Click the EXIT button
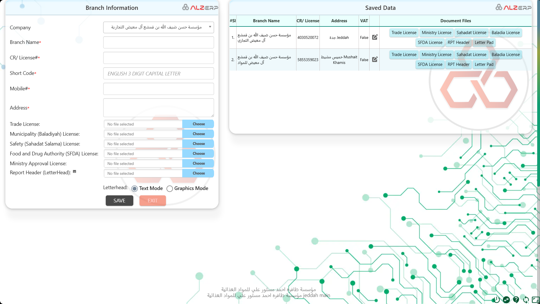 [x=153, y=201]
